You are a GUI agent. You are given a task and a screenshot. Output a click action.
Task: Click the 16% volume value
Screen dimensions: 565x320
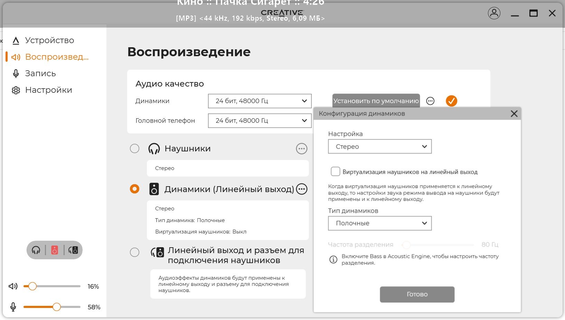[93, 287]
